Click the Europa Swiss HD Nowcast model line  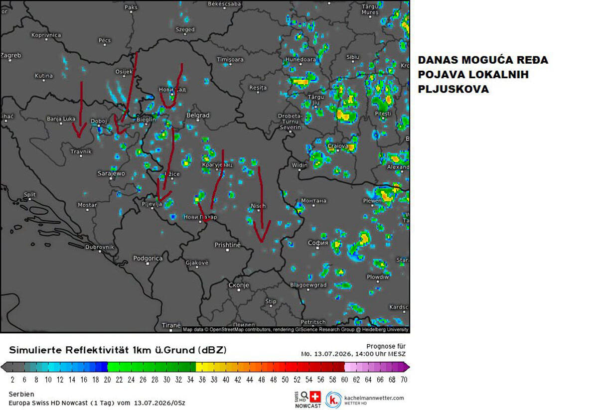click(97, 403)
